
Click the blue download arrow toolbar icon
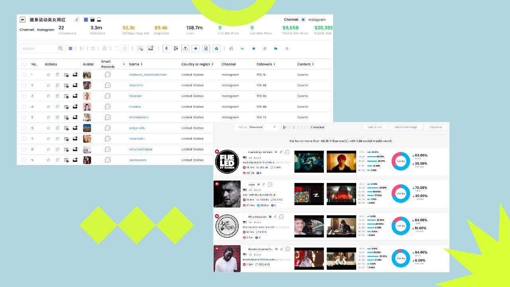coord(167,49)
